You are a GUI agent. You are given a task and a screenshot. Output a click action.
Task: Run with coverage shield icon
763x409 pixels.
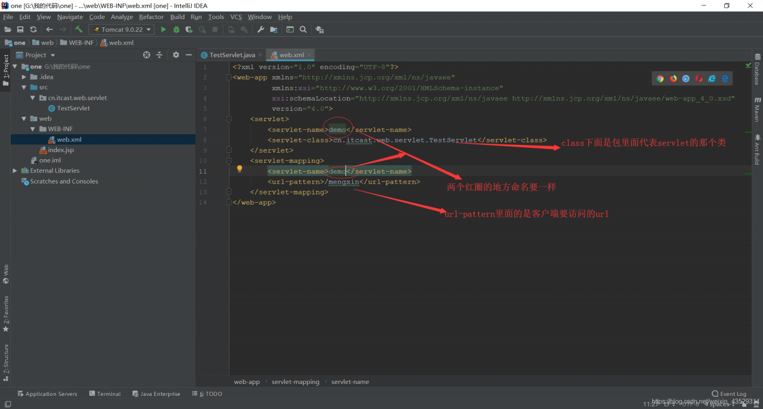point(189,29)
